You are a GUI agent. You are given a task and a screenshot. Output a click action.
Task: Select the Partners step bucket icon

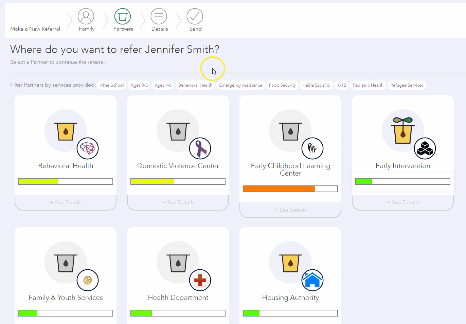(x=123, y=16)
